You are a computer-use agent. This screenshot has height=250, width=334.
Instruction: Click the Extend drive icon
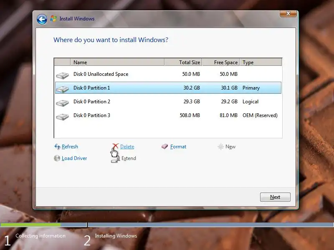click(115, 159)
